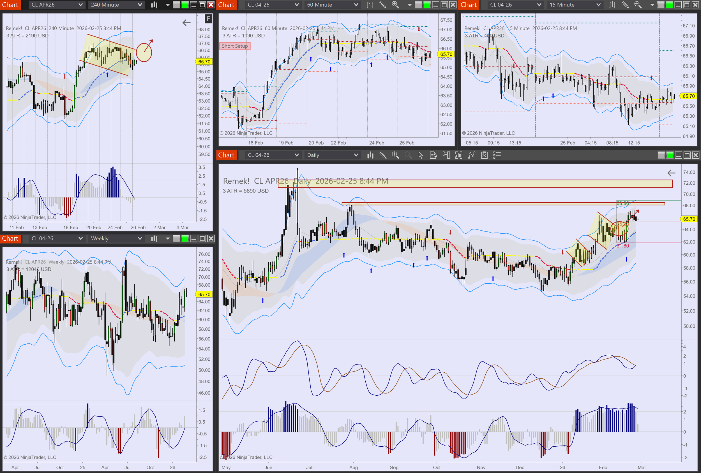This screenshot has width=701, height=473.
Task: Expand CL APR26 instrument dropdown
Action: [x=57, y=5]
